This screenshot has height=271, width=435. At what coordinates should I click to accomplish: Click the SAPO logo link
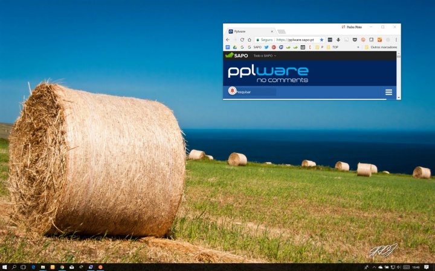237,55
